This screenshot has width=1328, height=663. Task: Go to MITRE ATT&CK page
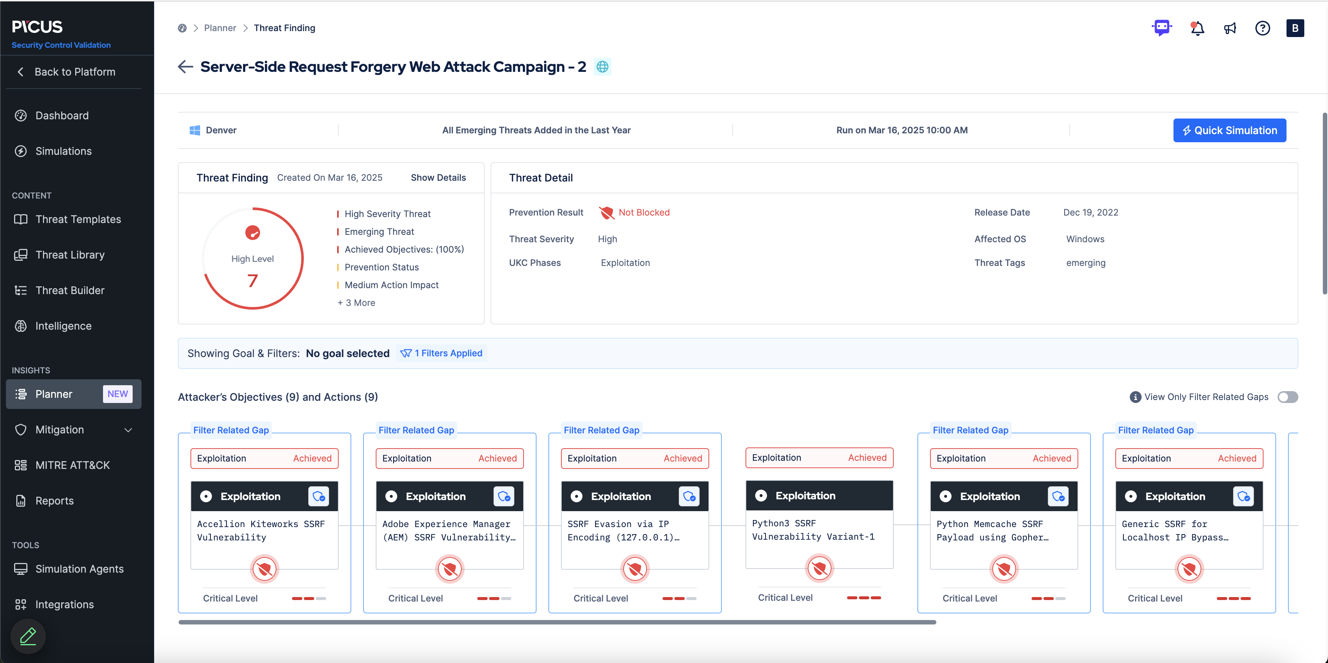[72, 465]
